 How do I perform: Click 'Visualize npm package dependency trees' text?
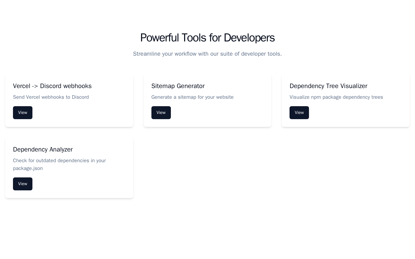tap(336, 97)
